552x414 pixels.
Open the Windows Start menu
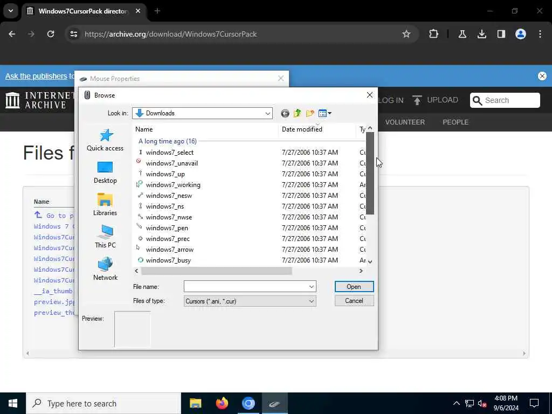point(13,403)
